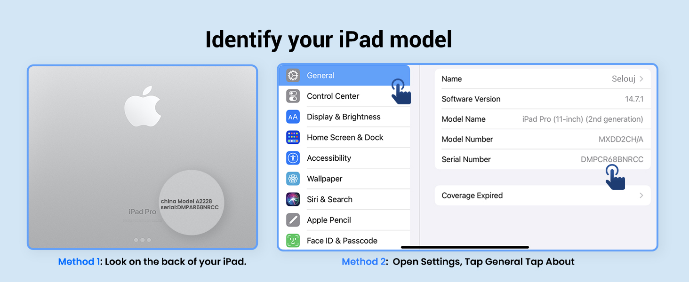Expand the Name row chevron
689x282 pixels.
tap(641, 79)
